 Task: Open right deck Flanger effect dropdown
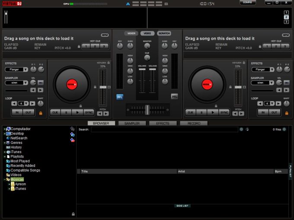click(272, 70)
